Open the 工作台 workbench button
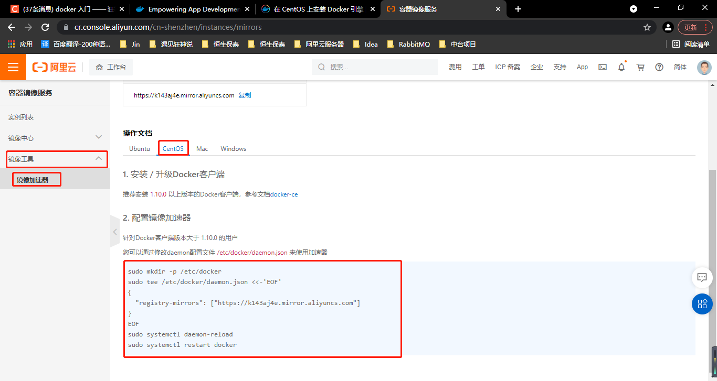The width and height of the screenshot is (717, 381). click(x=111, y=67)
